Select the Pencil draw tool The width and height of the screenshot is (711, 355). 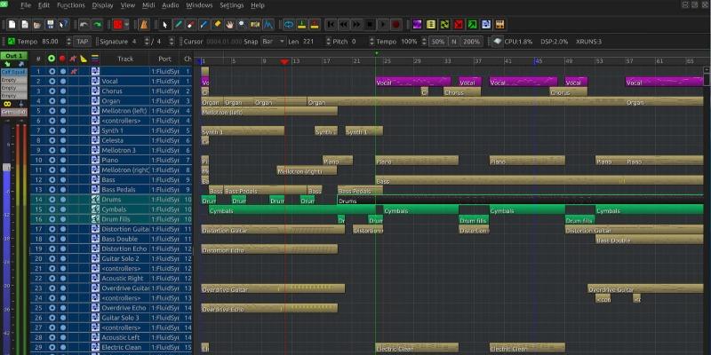(x=178, y=23)
